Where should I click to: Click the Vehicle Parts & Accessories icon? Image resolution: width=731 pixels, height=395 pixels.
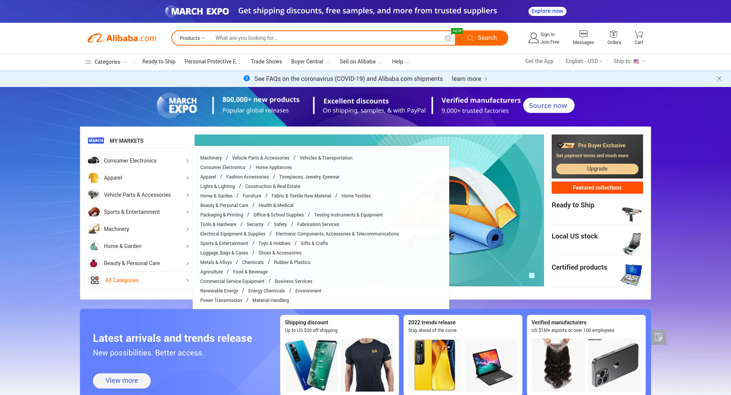[94, 195]
